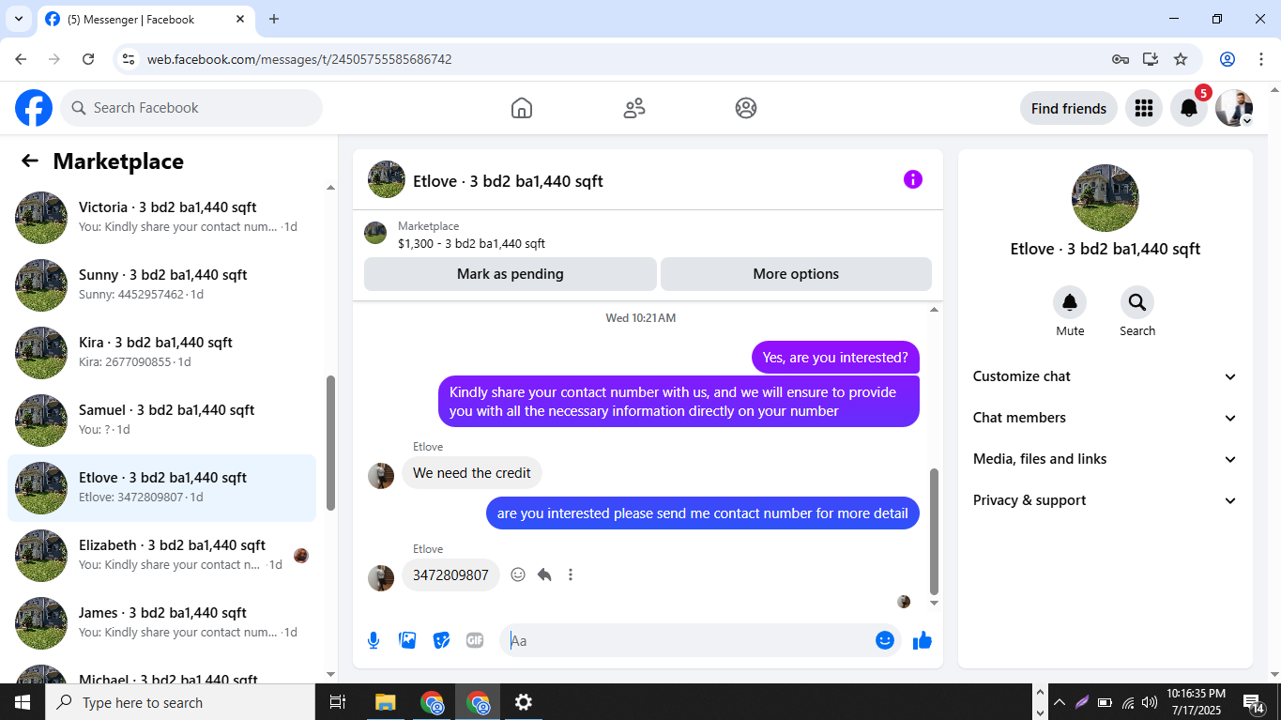Open the Victoria conversation

(x=161, y=218)
